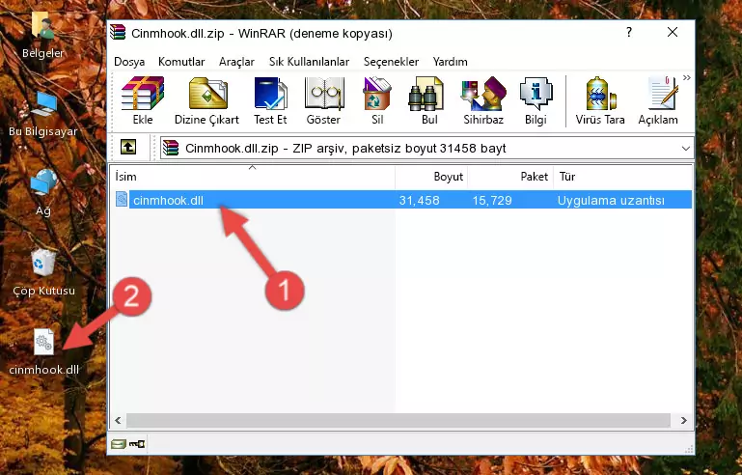742x475 pixels.
Task: Run Test Et on the archive
Action: (270, 100)
